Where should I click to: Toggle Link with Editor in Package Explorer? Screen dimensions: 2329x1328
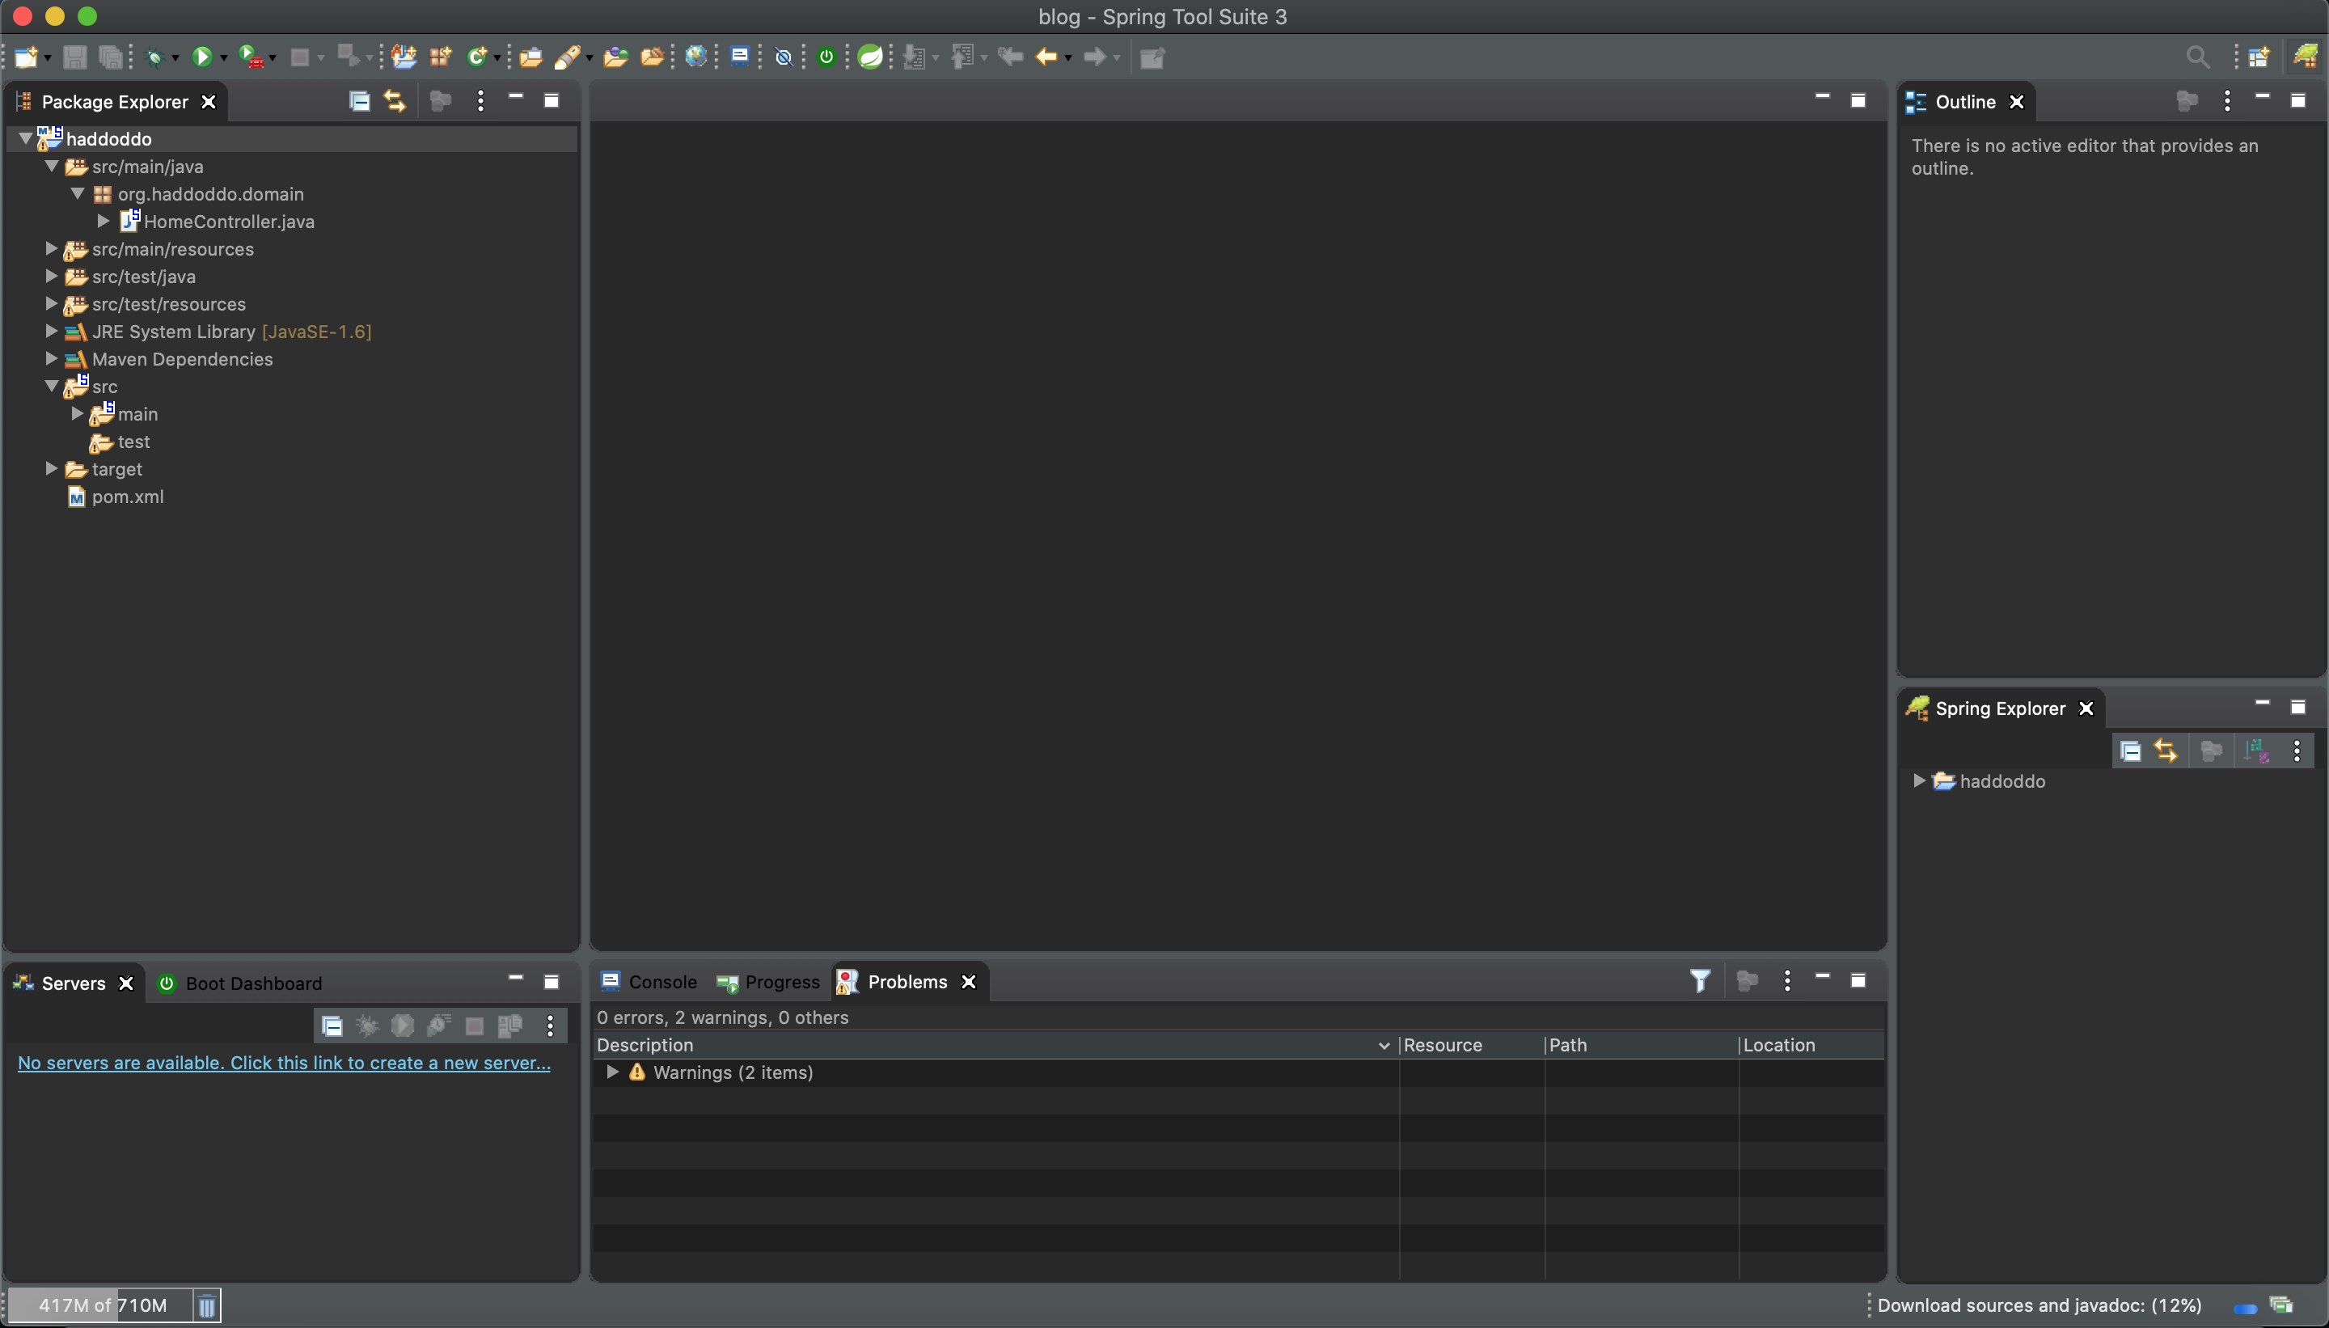pyautogui.click(x=394, y=101)
